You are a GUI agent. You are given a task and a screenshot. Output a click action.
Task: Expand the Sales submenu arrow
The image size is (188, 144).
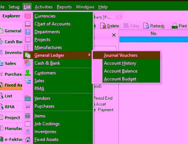click(89, 80)
